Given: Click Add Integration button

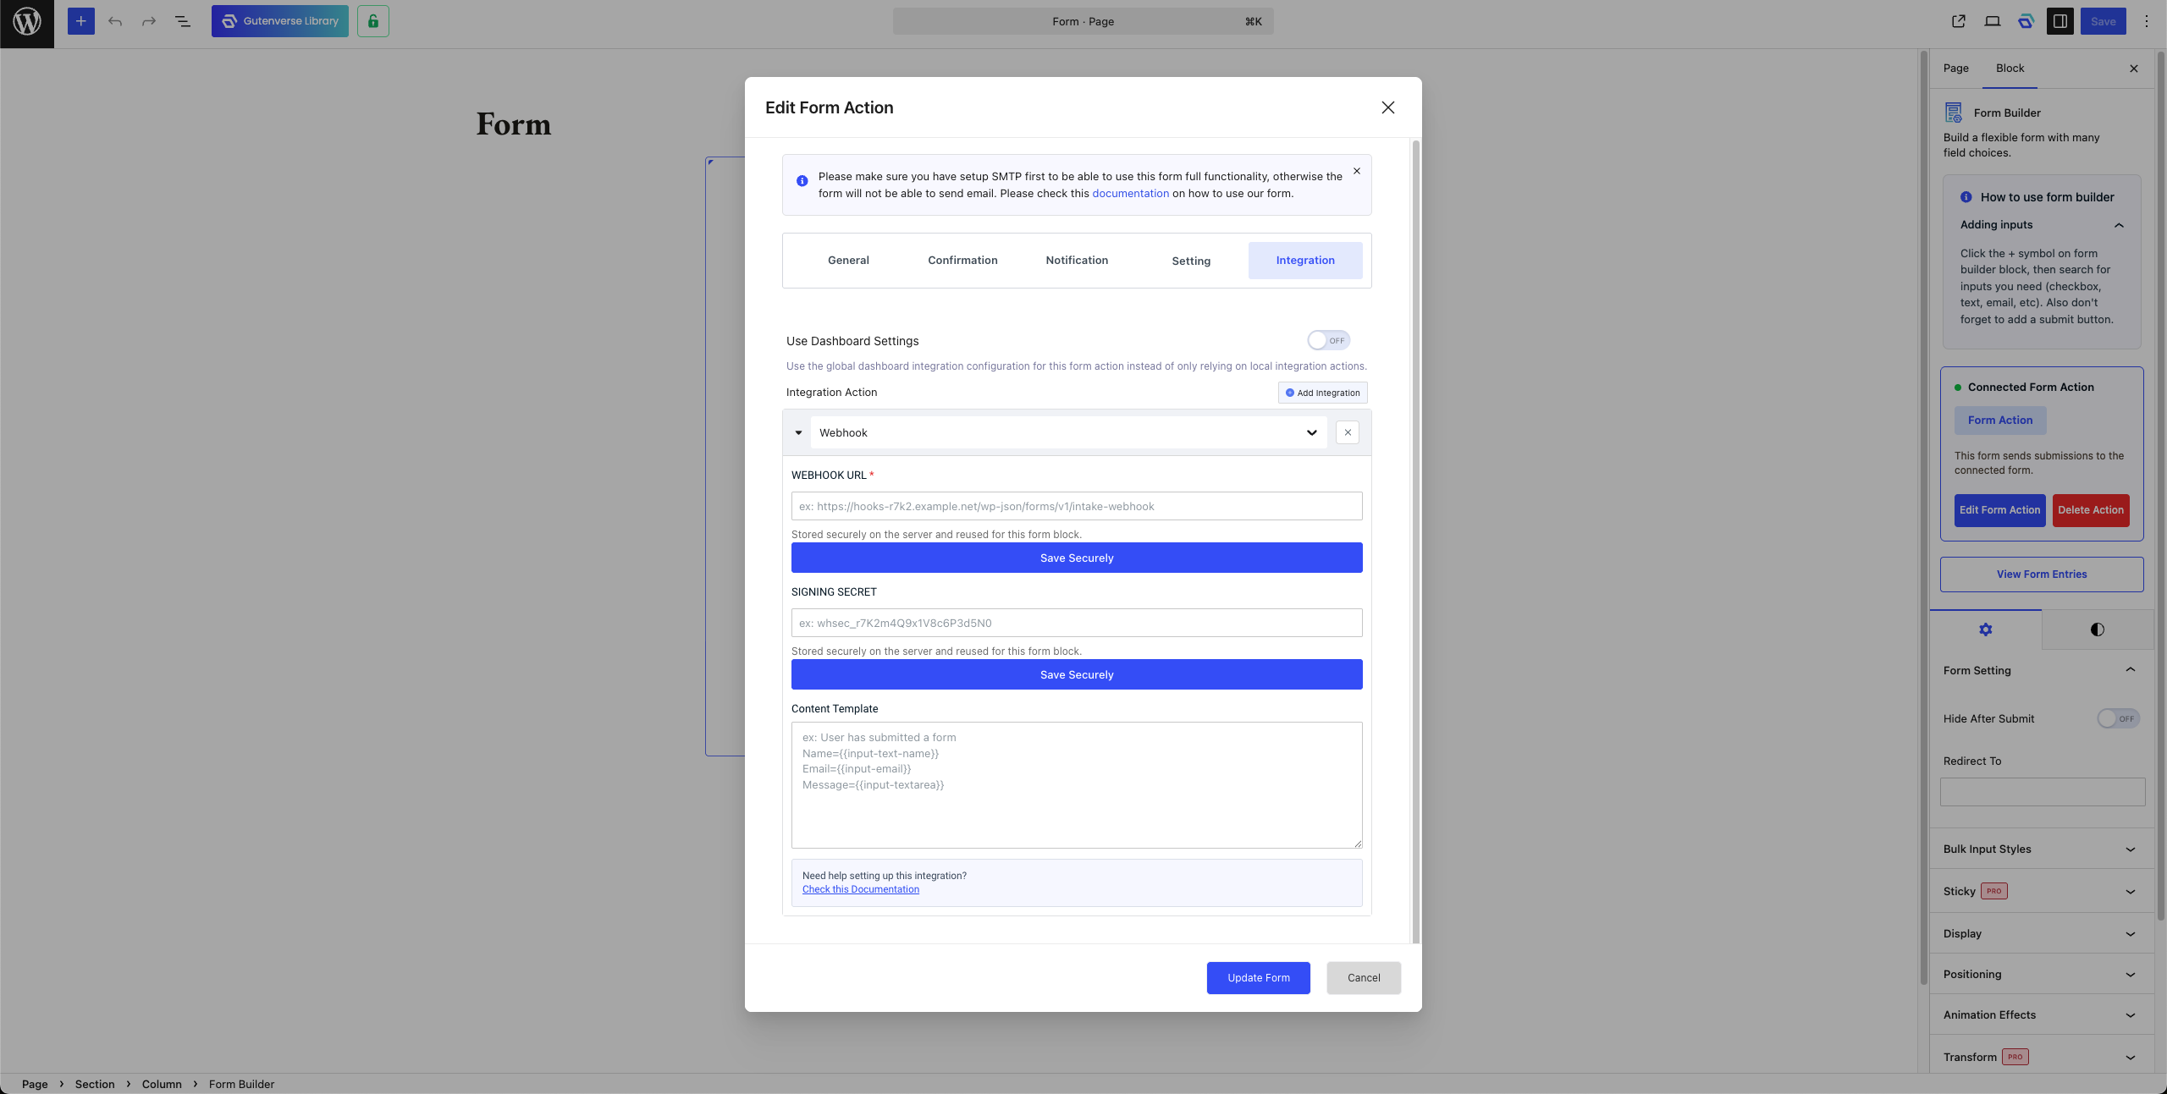Looking at the screenshot, I should [1323, 393].
